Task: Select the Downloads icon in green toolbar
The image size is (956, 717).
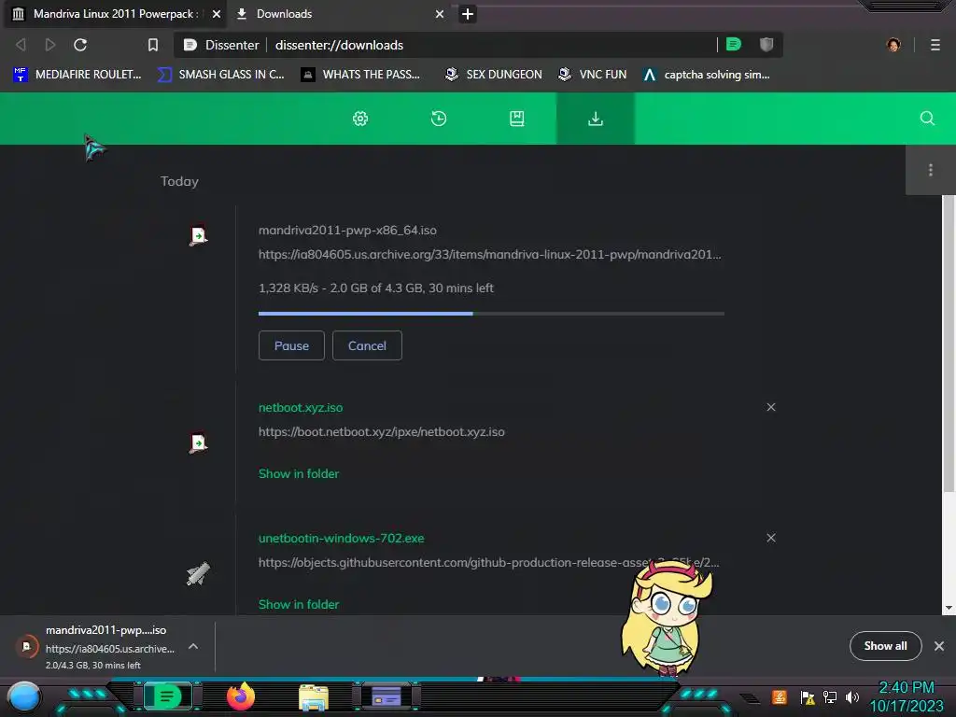Action: pyautogui.click(x=596, y=119)
